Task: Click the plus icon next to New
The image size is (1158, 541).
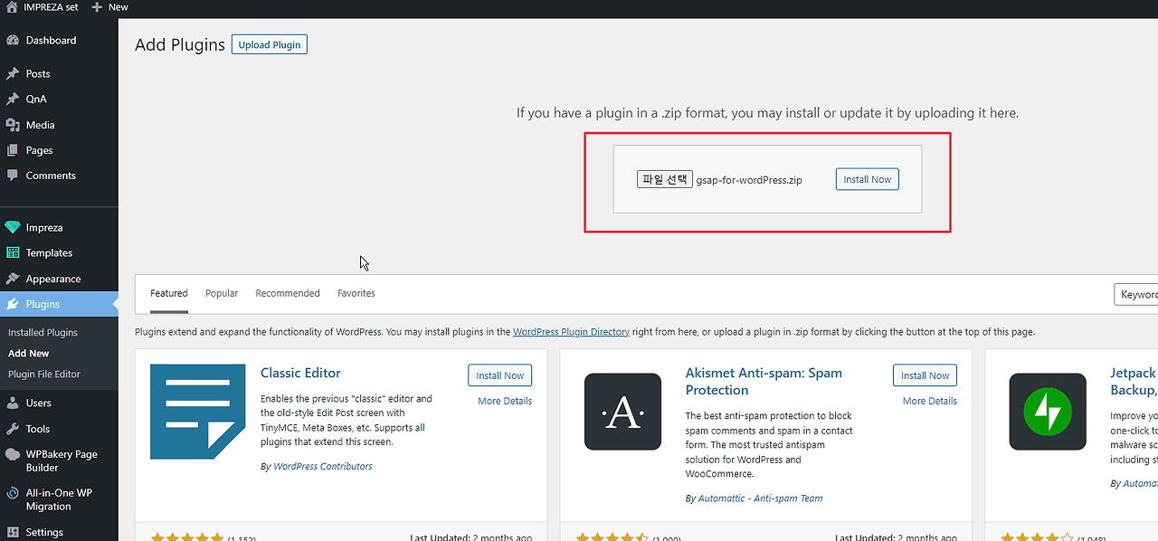Action: point(97,7)
